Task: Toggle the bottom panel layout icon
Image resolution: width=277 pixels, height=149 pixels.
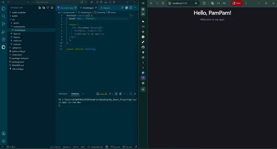Action: tap(106, 2)
